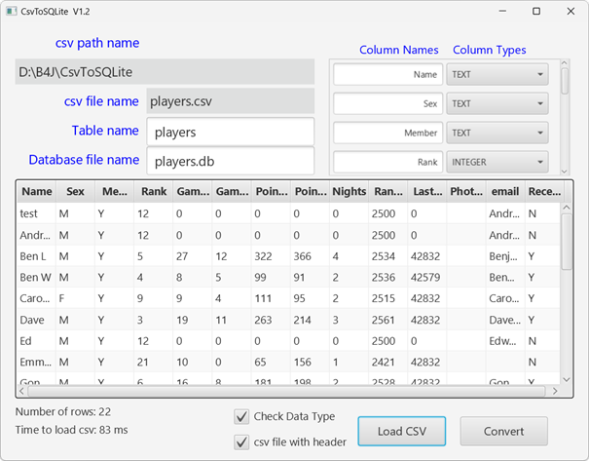Sort table by the Nights column header
This screenshot has width=589, height=461.
pos(349,192)
